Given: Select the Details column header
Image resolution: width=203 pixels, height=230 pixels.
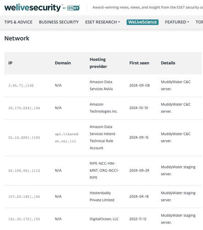Looking at the screenshot, I should point(168,63).
